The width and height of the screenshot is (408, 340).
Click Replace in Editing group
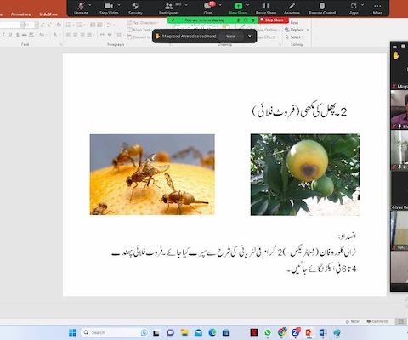click(297, 30)
